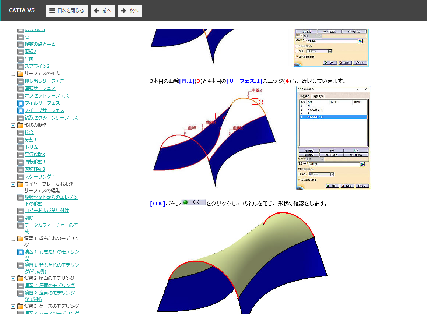Close the table of contents with 目次を閉じる
The image size is (427, 314).
click(x=67, y=11)
